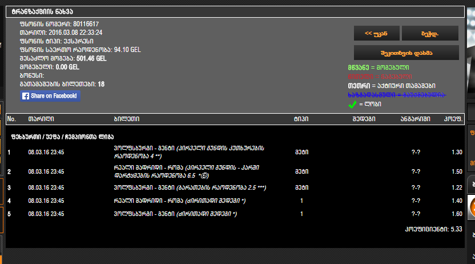Click the Facebook logo icon

point(26,96)
